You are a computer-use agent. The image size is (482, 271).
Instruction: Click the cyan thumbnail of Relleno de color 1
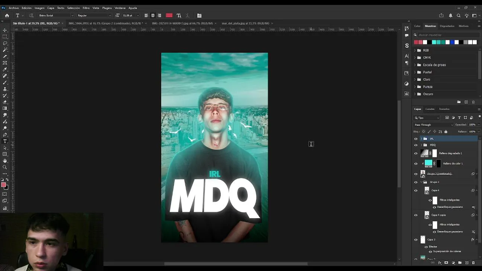tap(429, 163)
